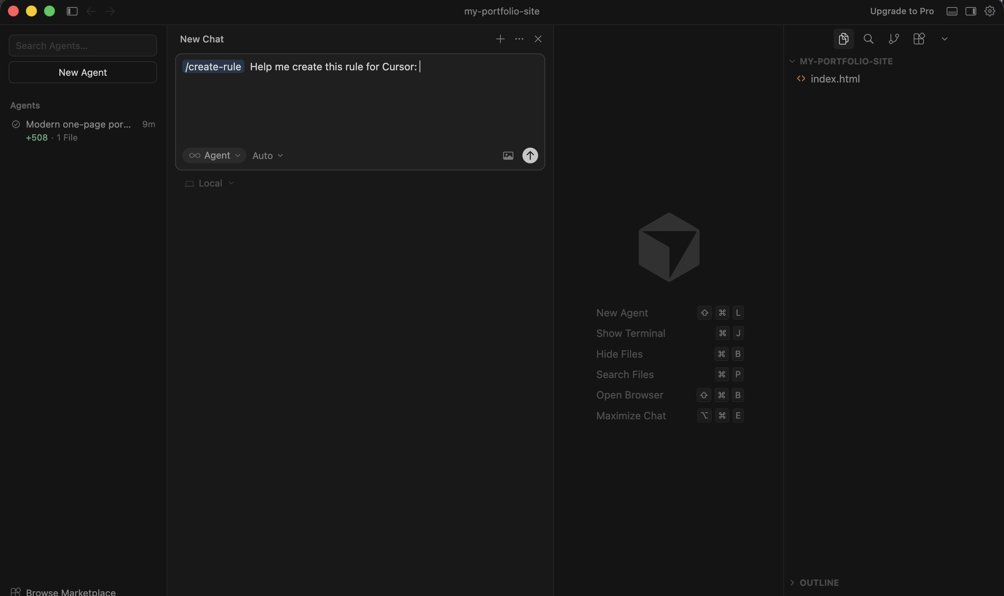1004x596 pixels.
Task: Toggle the left sidebar visibility
Action: (72, 11)
